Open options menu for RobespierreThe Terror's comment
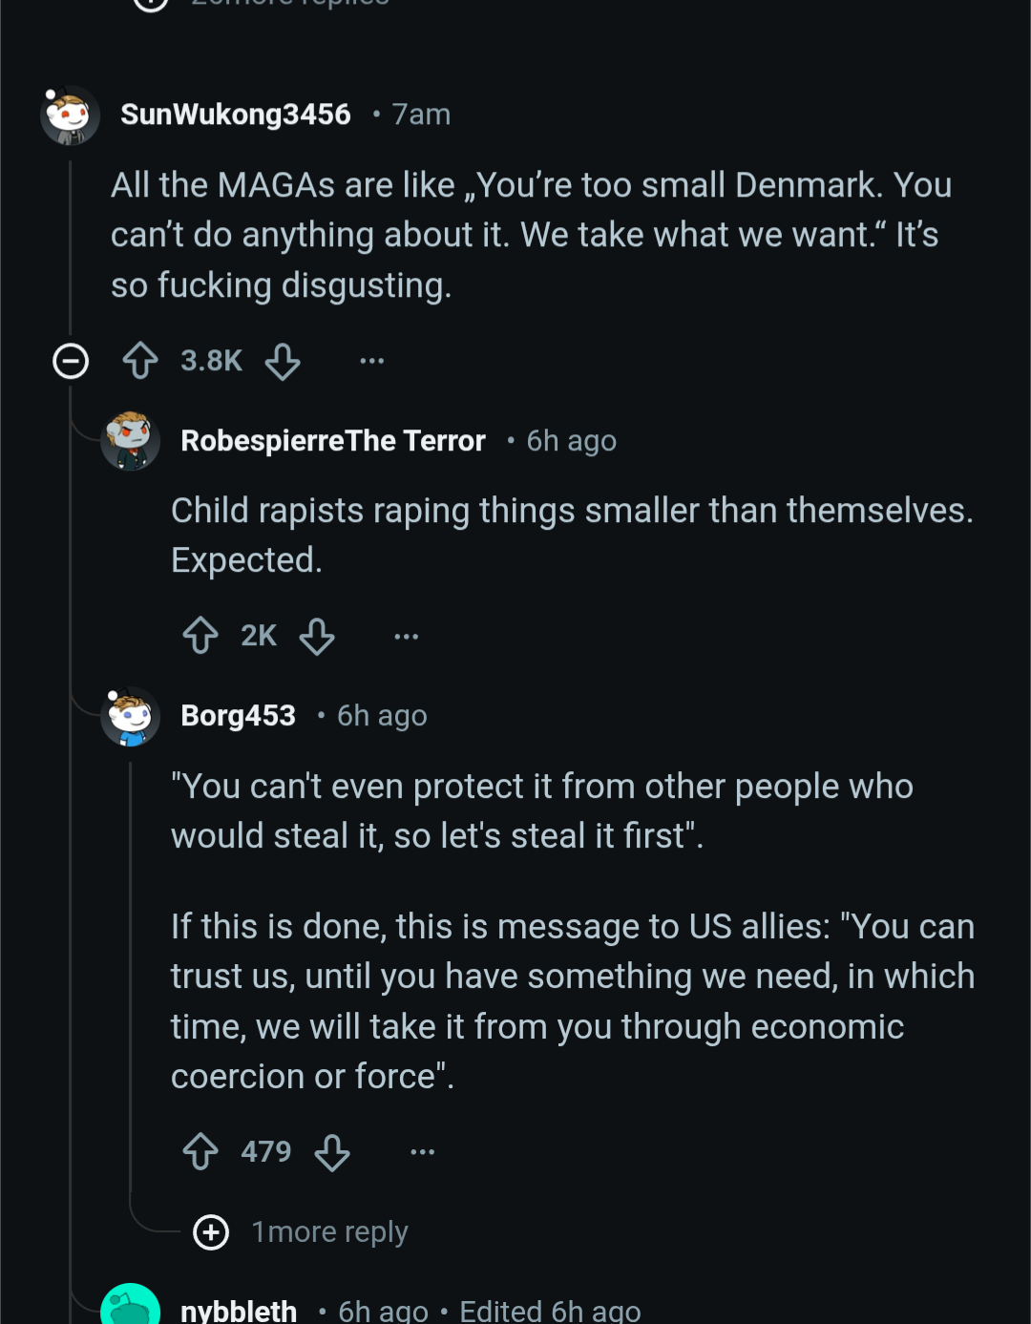1031x1324 pixels. [406, 636]
